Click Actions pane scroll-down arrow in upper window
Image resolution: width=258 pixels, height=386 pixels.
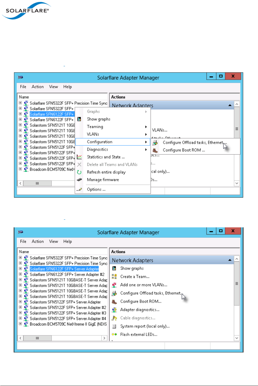[237, 183]
